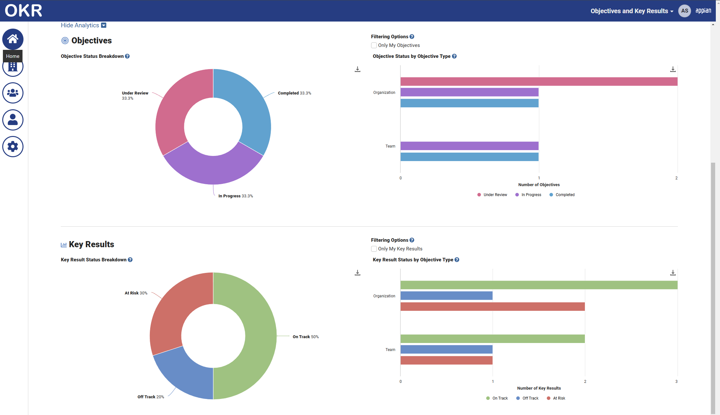Screen dimensions: 720x415
Task: Download the Key Result Status Breakdown chart
Action: point(357,273)
